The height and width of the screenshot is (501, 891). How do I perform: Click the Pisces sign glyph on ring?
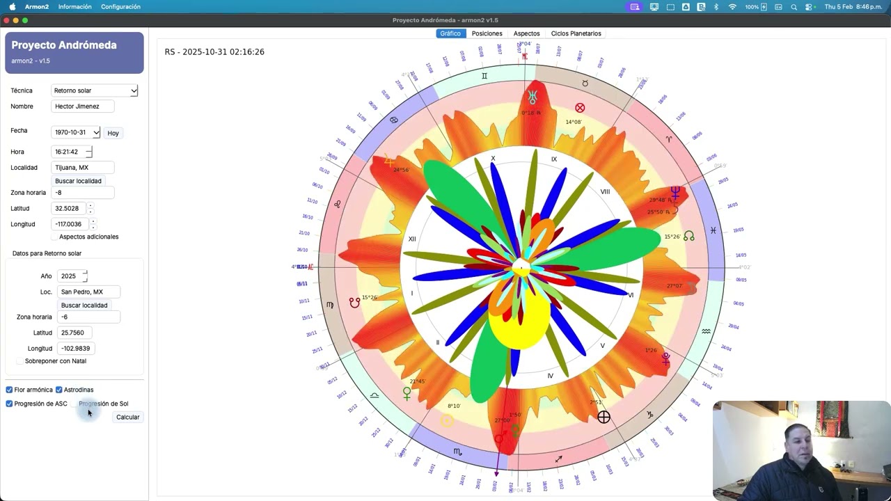[713, 230]
